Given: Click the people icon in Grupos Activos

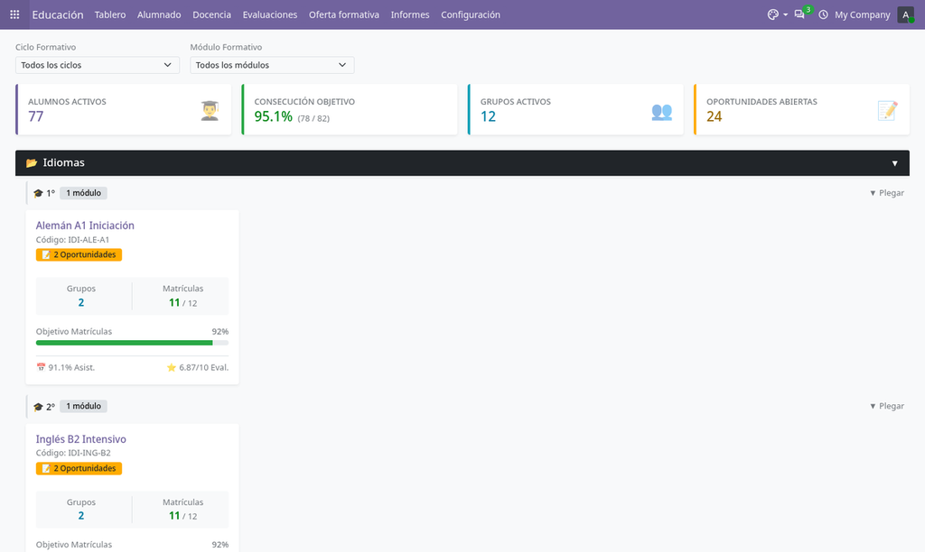Looking at the screenshot, I should click(x=661, y=111).
